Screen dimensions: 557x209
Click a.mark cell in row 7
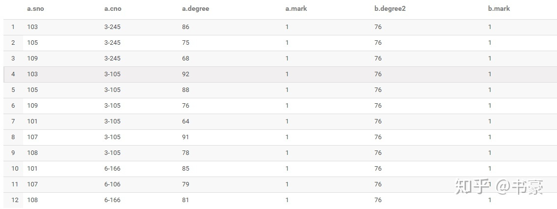287,121
